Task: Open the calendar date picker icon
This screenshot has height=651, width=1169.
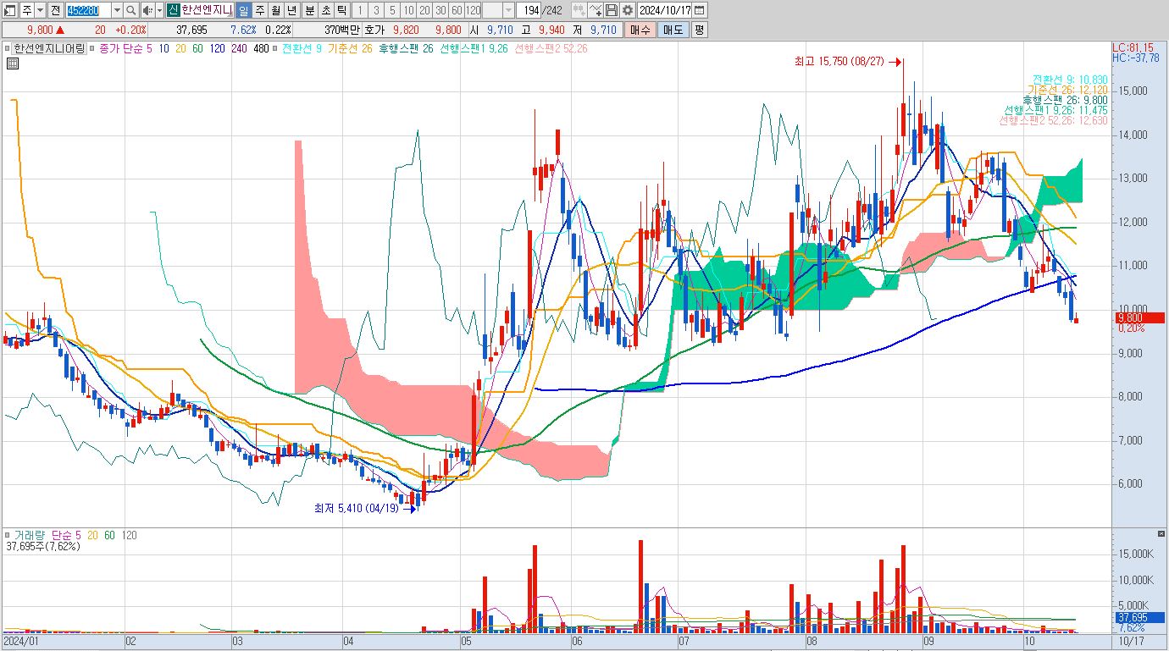Action: pos(700,10)
